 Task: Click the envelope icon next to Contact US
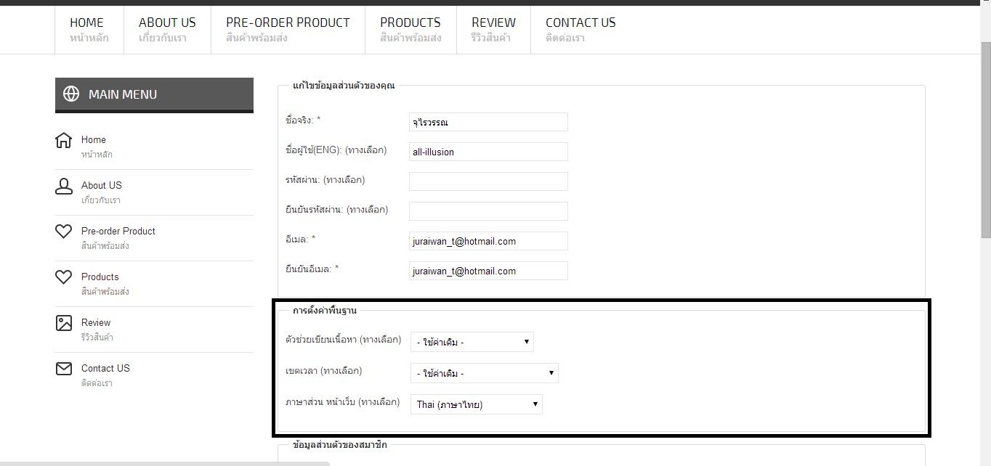[64, 369]
